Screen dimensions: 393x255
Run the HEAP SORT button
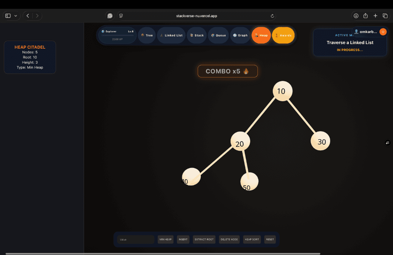click(x=252, y=239)
